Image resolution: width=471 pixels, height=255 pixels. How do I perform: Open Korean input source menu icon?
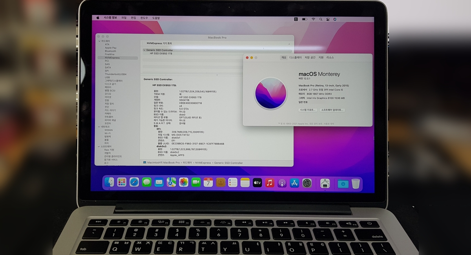(296, 19)
